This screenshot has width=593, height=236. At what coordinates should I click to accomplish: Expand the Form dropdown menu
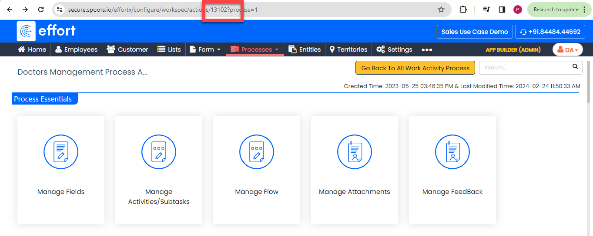[x=205, y=49]
